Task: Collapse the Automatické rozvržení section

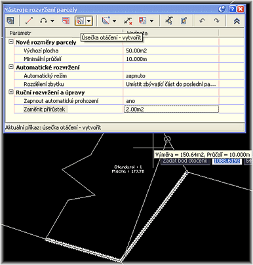Action: pos(11,67)
